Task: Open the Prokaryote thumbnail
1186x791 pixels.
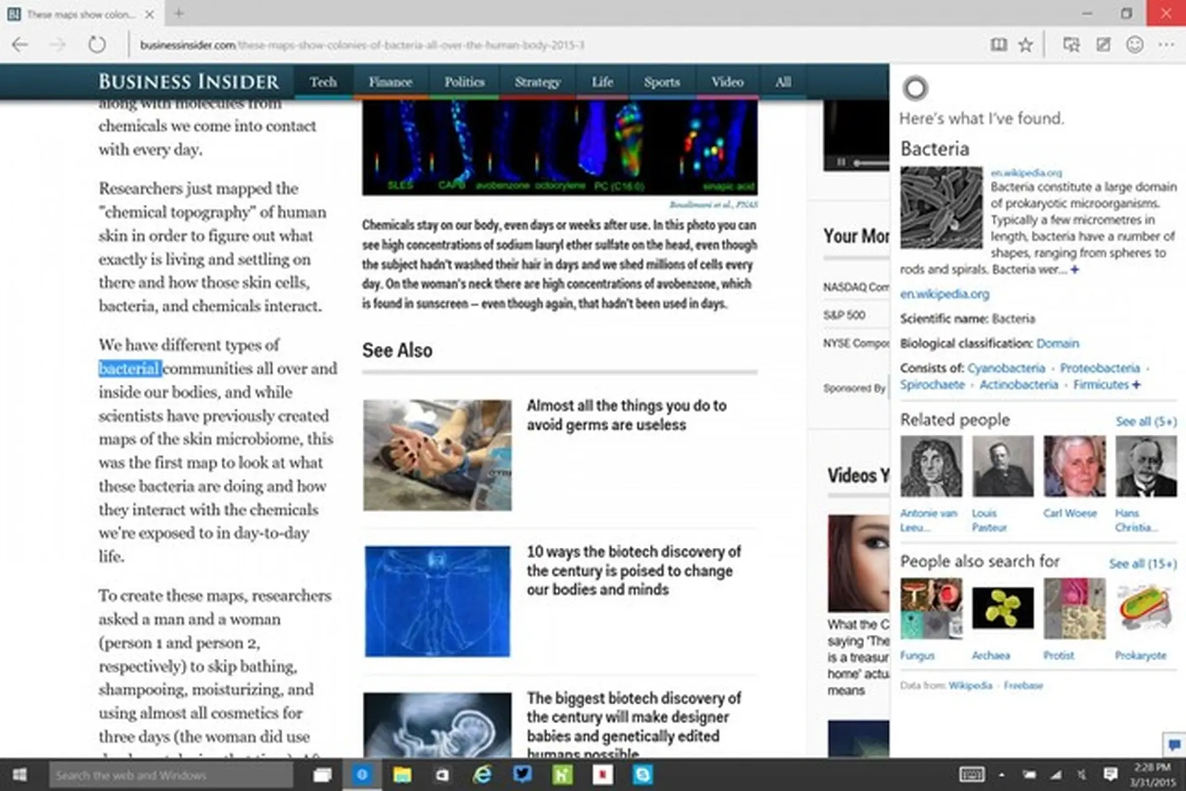Action: pyautogui.click(x=1146, y=608)
